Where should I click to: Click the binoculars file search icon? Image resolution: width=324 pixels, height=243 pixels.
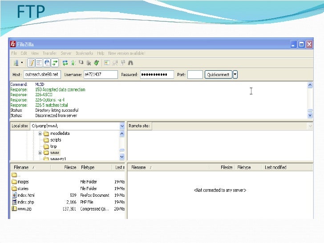pos(130,63)
